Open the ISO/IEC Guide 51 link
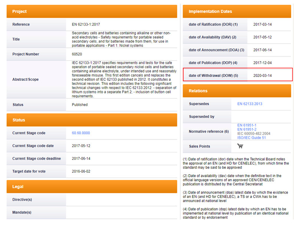 252,138
